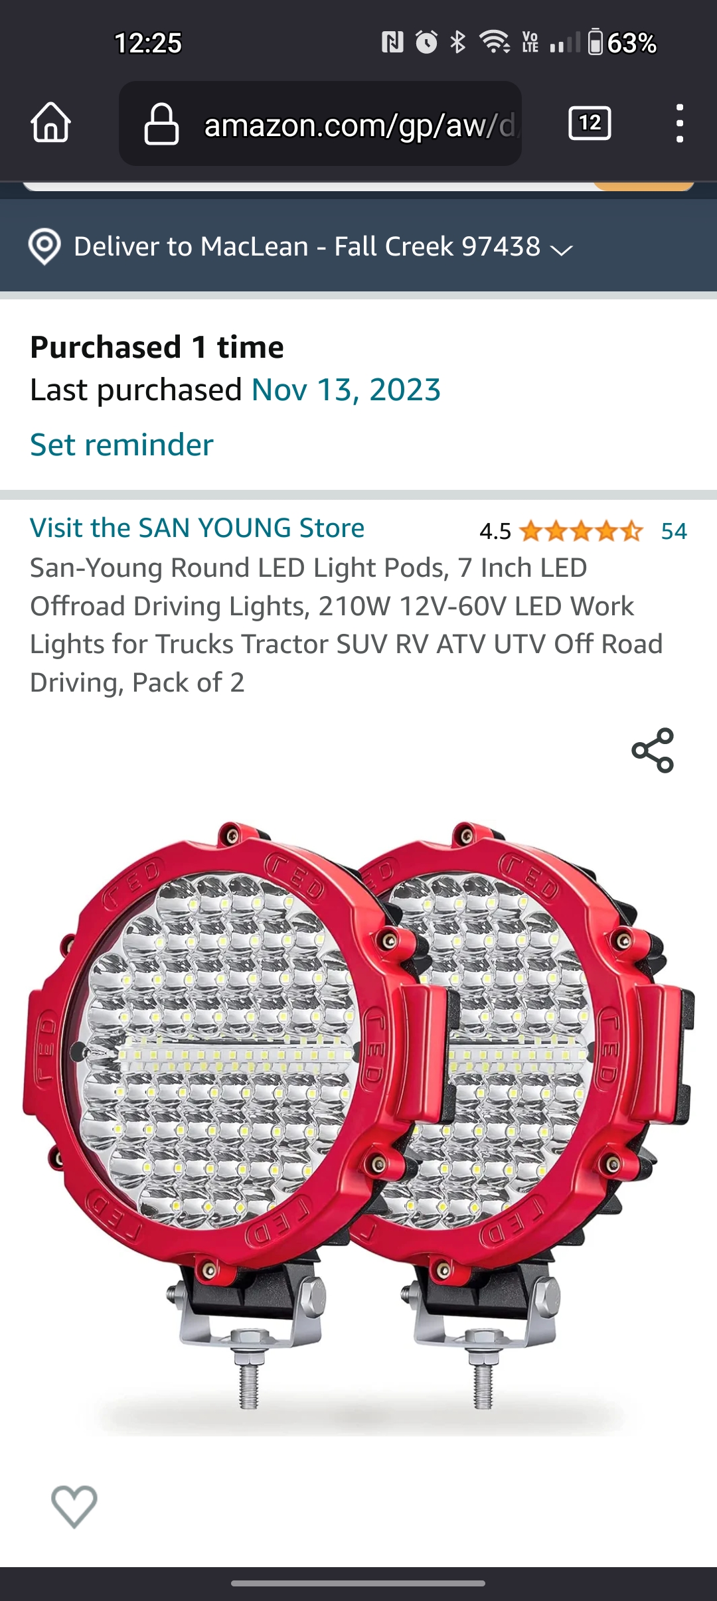Tap the heart icon to save item

[x=74, y=1506]
